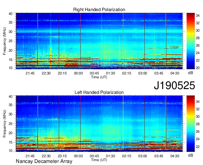Click the 26 dB tick on top colorbar
The height and width of the screenshot is (165, 203).
click(198, 45)
